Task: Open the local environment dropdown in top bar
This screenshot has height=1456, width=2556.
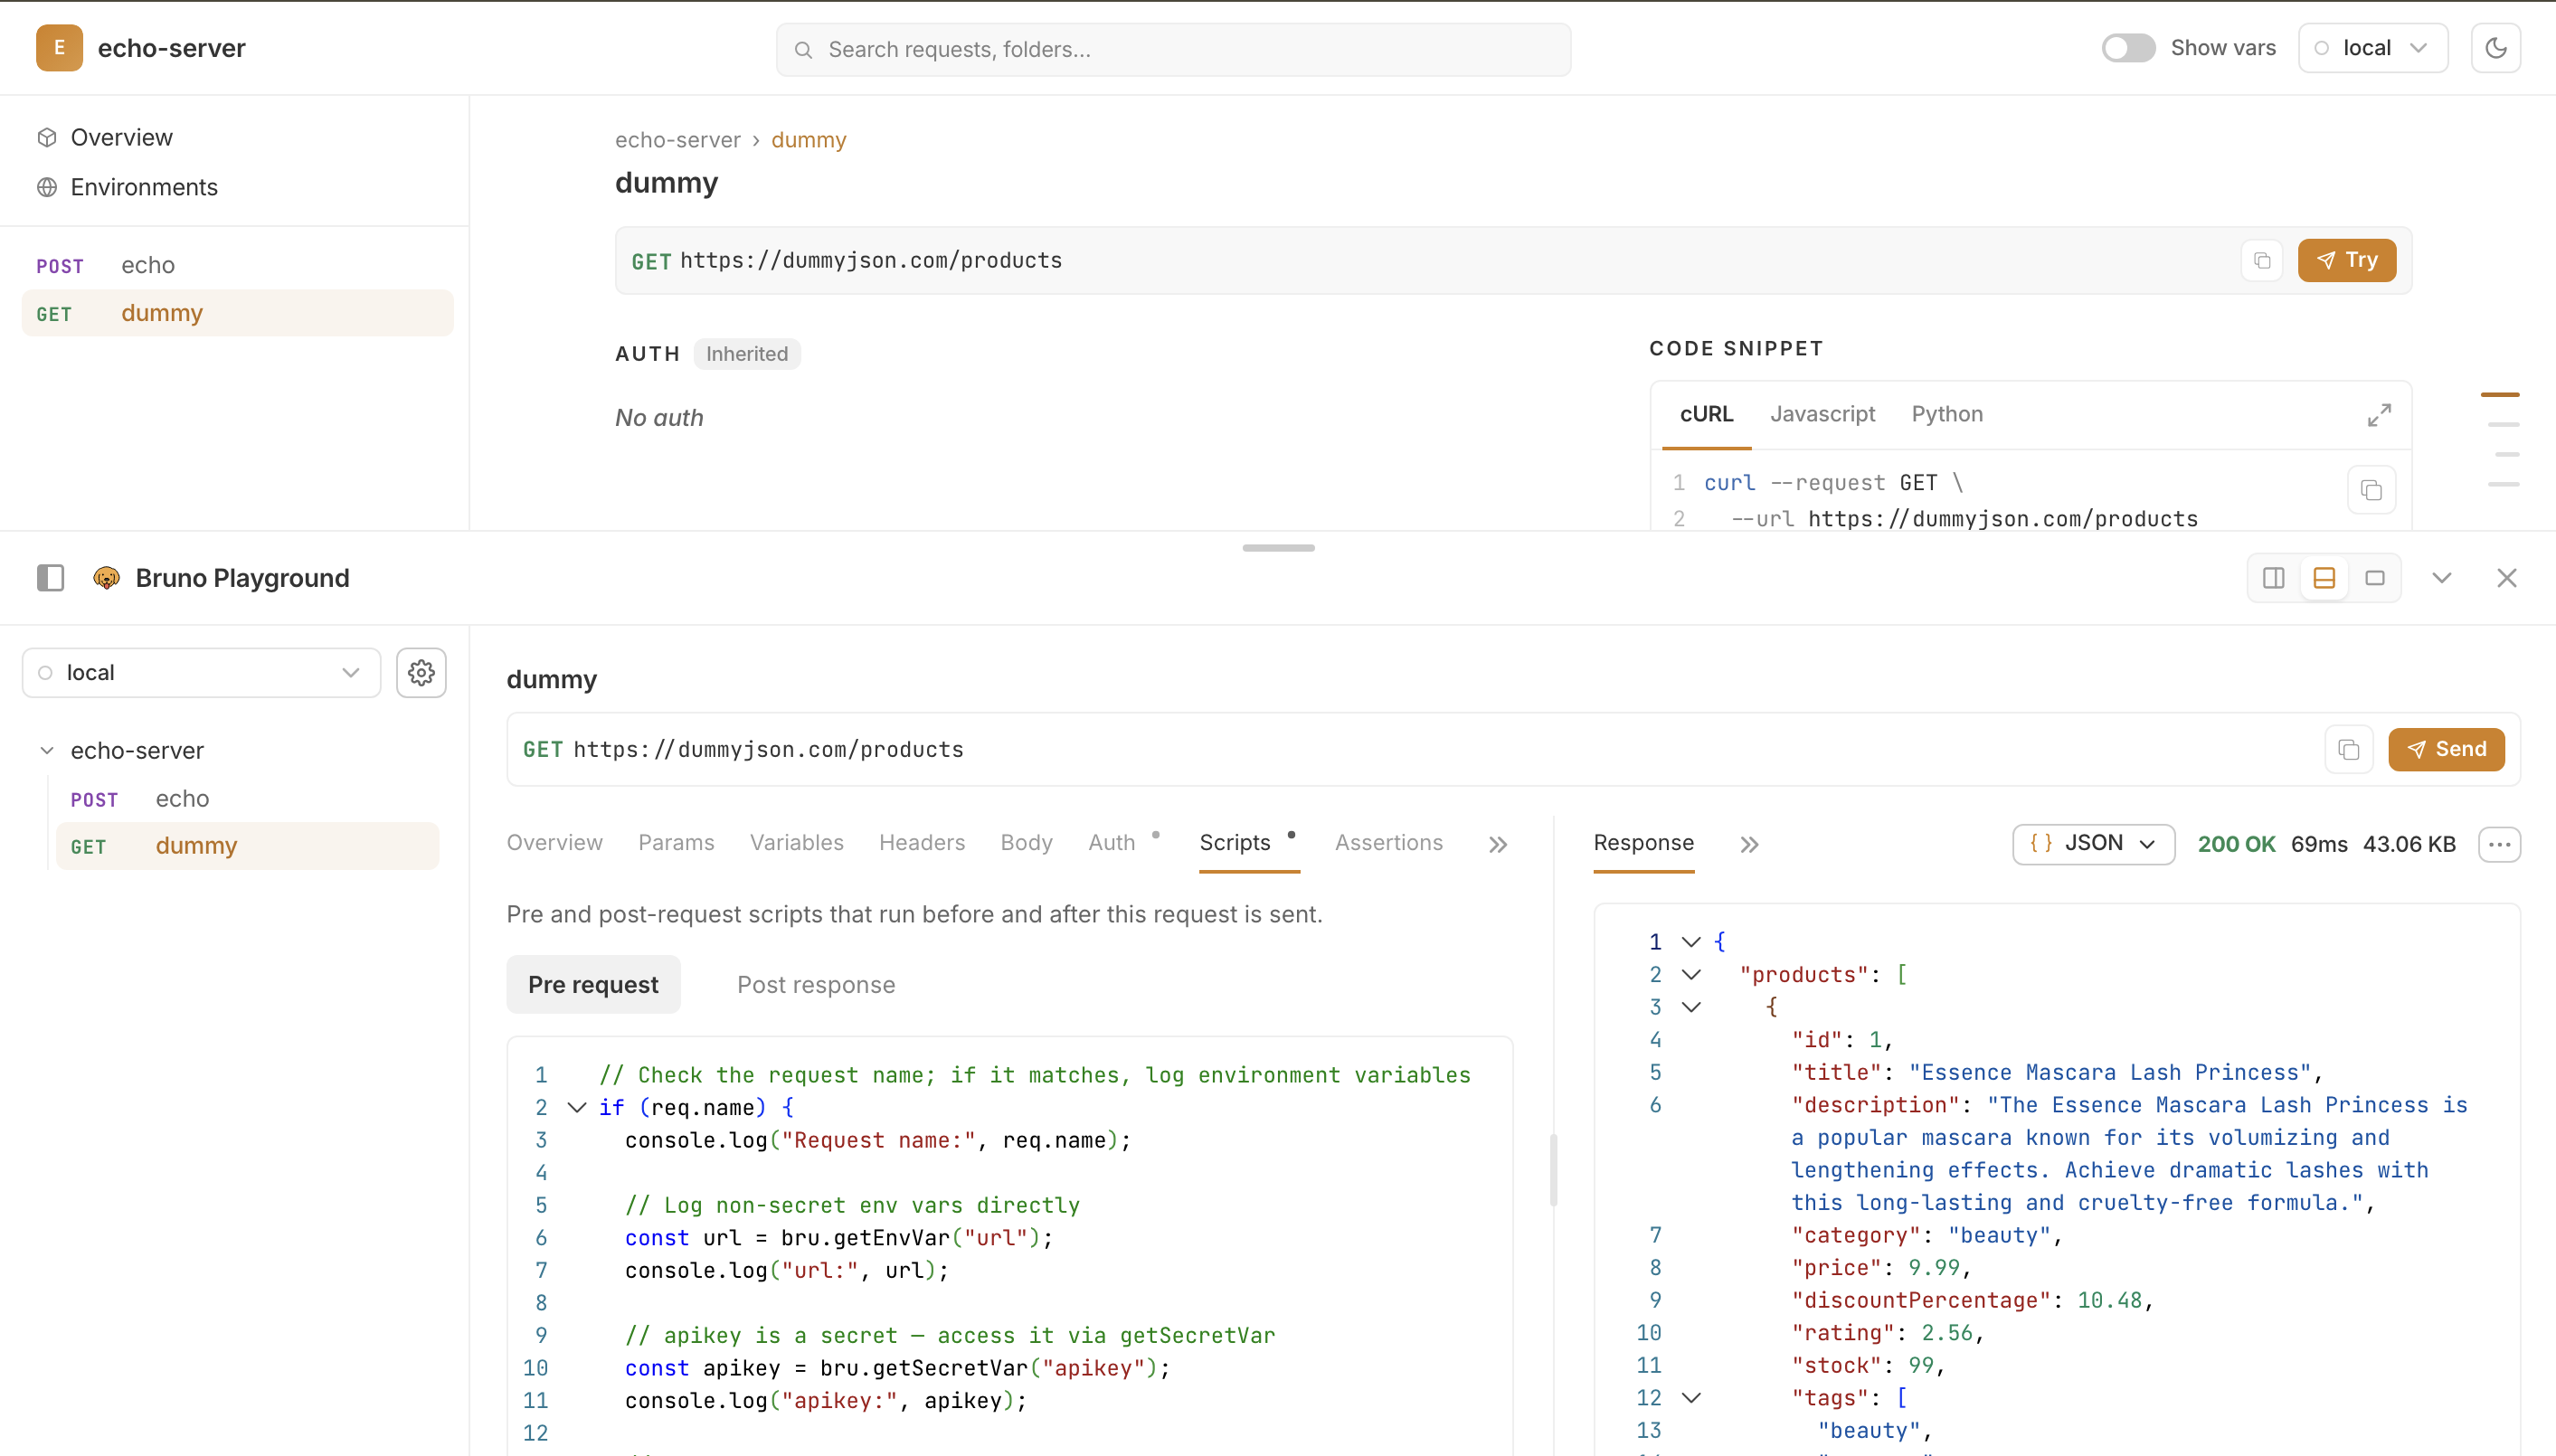Action: tap(2373, 48)
